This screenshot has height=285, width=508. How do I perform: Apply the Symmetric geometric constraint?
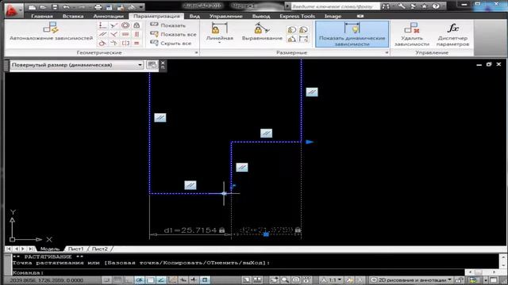pyautogui.click(x=125, y=43)
